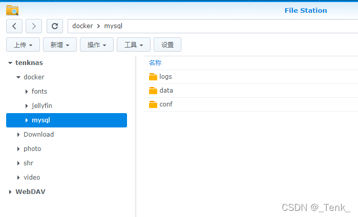
Task: Click the File Station title text
Action: coord(306,11)
